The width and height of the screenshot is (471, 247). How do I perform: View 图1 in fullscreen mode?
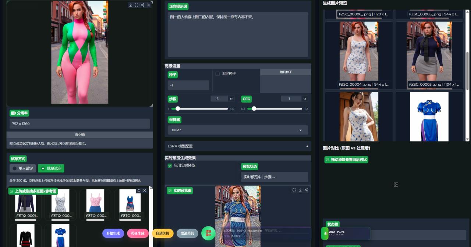(x=137, y=5)
